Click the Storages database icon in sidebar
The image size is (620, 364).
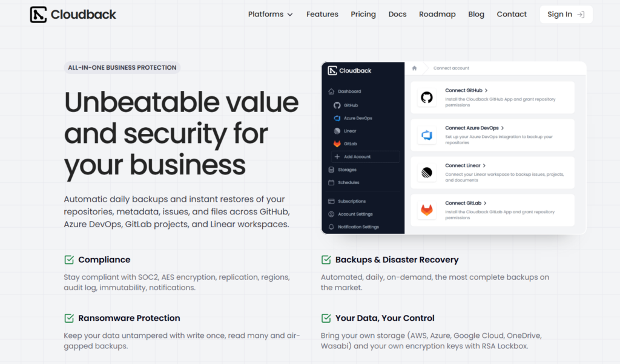point(331,170)
